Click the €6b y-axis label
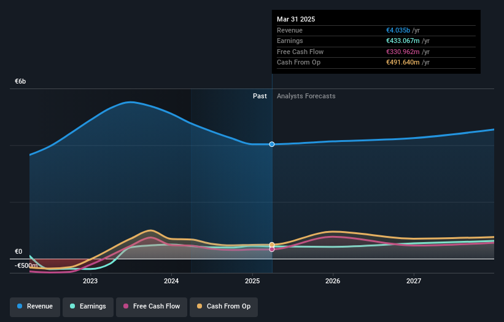Screen dimensions: 504x322 pos(20,81)
